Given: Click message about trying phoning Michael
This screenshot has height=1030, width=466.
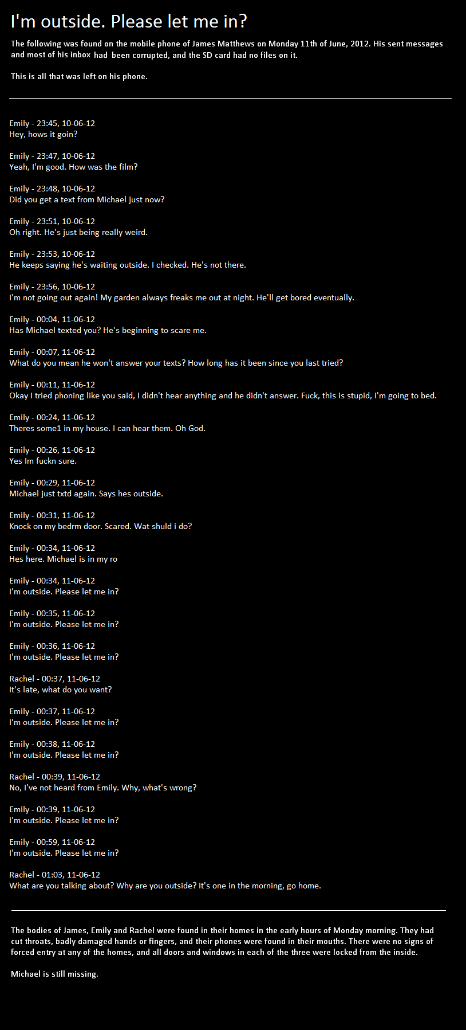Looking at the screenshot, I should click(223, 395).
